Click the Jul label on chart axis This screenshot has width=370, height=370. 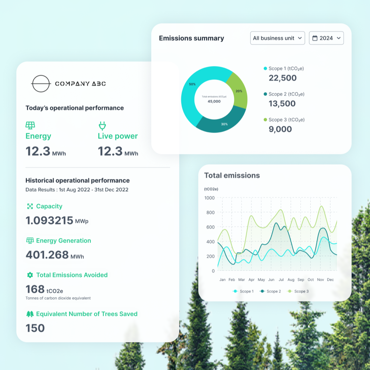click(281, 280)
